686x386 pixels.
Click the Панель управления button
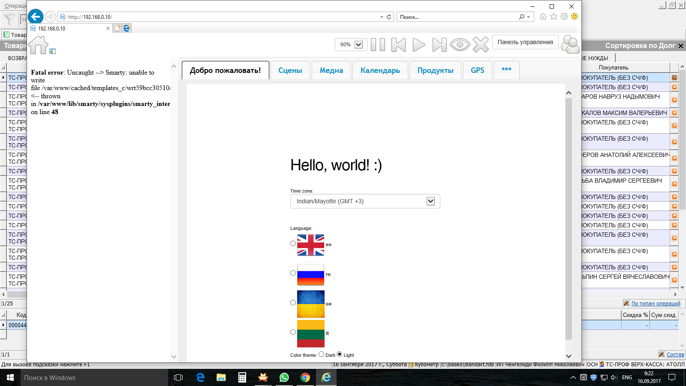(x=525, y=42)
